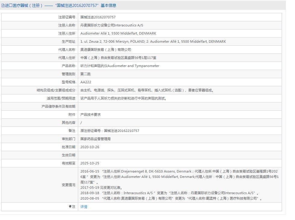Click the product name Audiometer and Tympanometer
Image resolution: width=295 pixels, height=220 pixels.
point(120,66)
